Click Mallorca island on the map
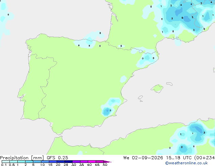The width and height of the screenshot is (215, 166). point(157,89)
